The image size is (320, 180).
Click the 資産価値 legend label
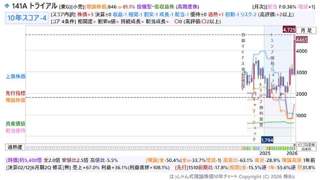pos(15,123)
